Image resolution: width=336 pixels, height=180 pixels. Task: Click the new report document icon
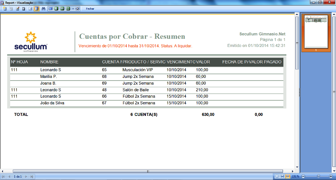coord(5,9)
